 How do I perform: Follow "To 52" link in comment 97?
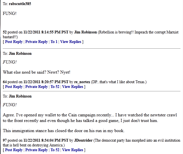55,150
